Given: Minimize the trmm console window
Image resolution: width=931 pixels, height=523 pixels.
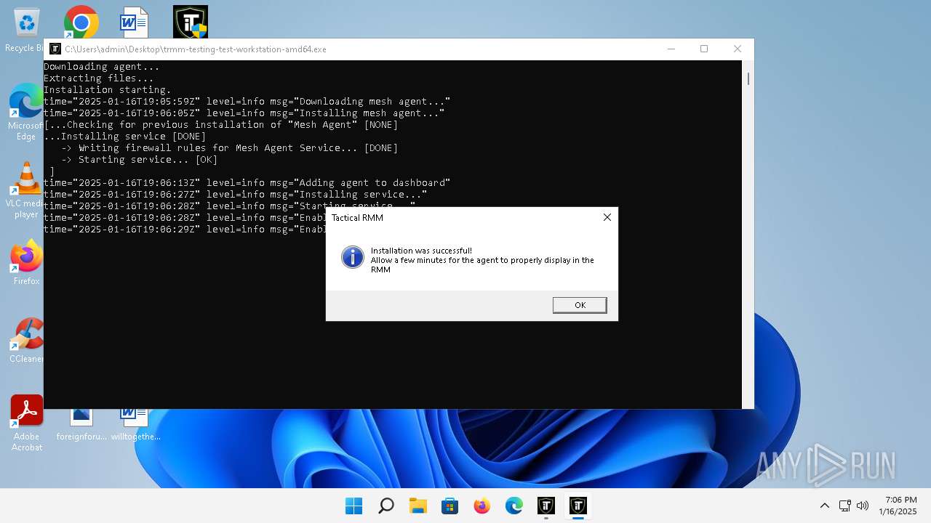Looking at the screenshot, I should tap(671, 49).
